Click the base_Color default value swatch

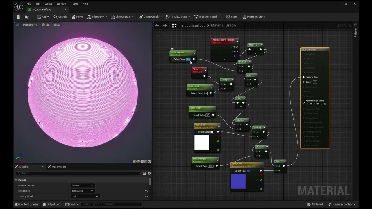point(248,171)
